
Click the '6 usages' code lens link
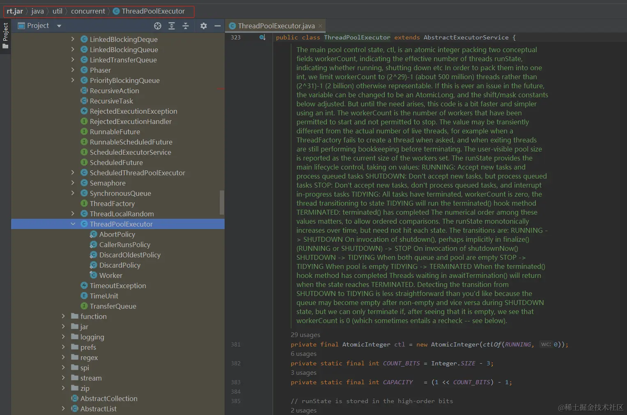point(303,354)
